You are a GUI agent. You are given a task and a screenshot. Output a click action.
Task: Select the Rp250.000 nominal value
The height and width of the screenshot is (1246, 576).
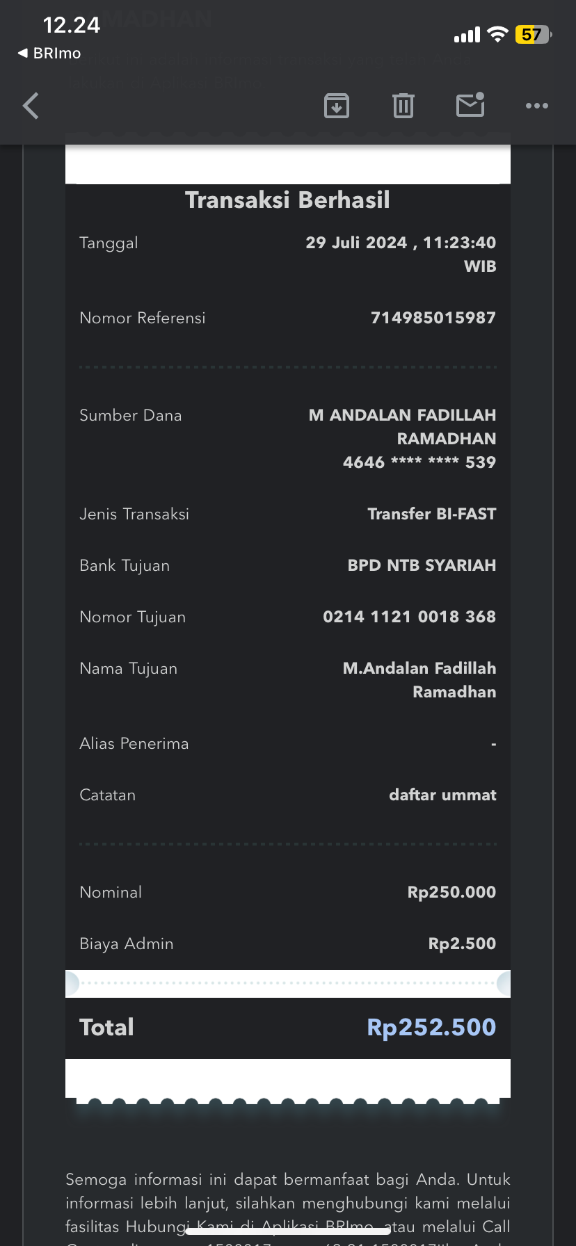[451, 892]
